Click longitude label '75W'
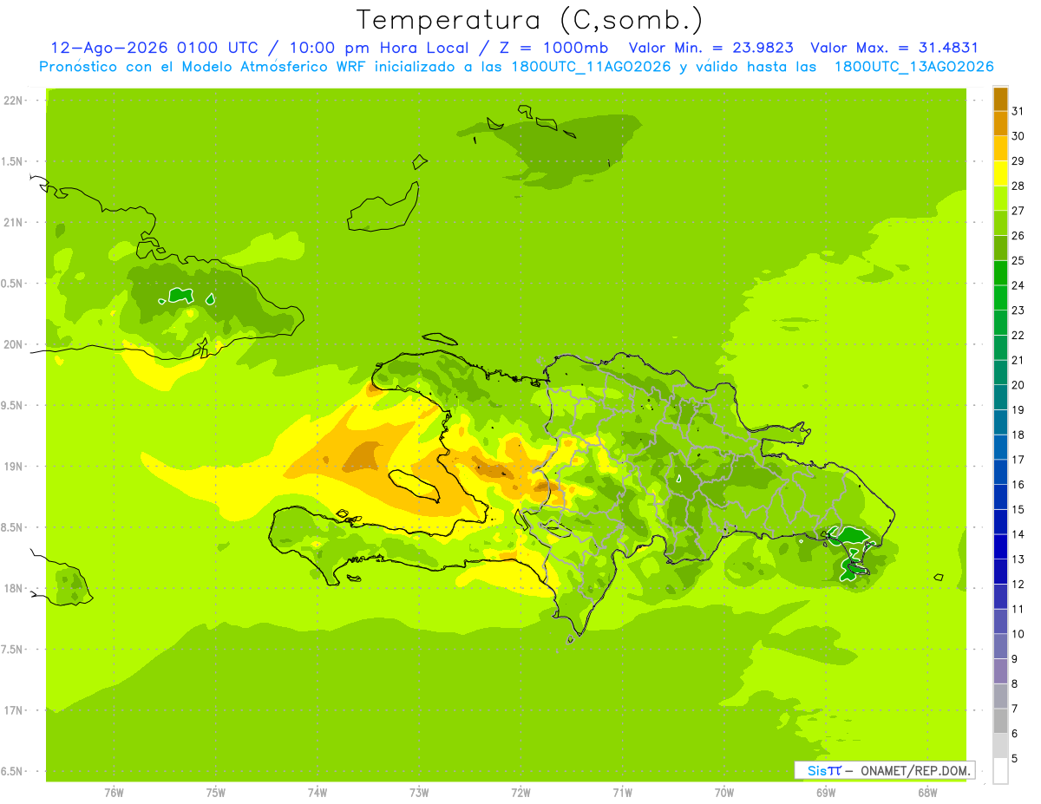This screenshot has width=1041, height=804. coord(215,792)
